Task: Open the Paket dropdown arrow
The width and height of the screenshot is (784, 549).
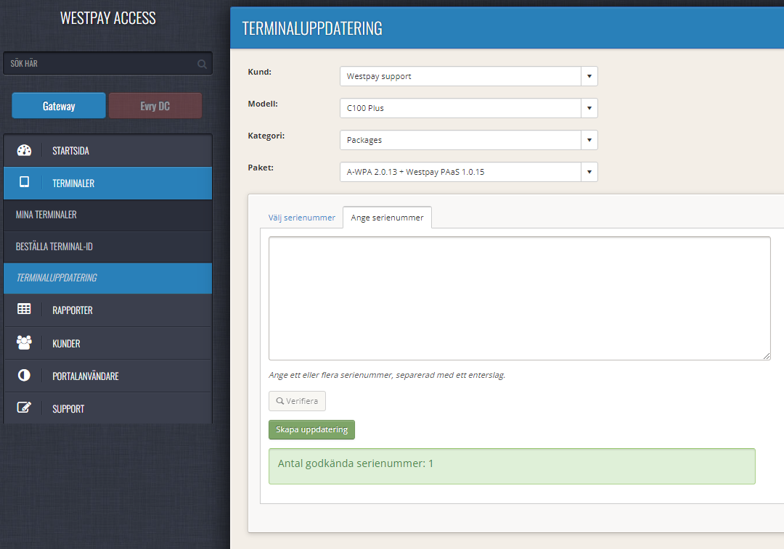Action: tap(589, 173)
